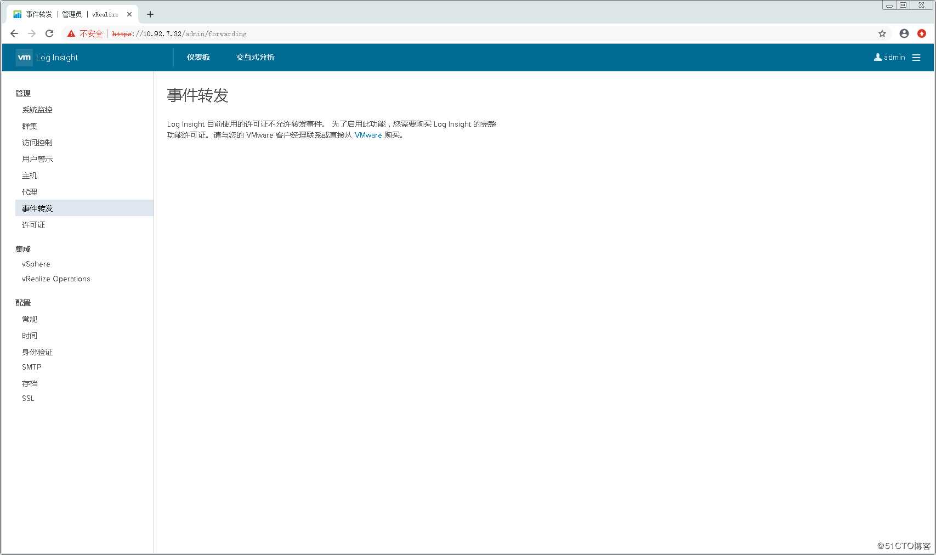Bookmark this page with the star icon
Screen dimensions: 936x555
[x=882, y=33]
